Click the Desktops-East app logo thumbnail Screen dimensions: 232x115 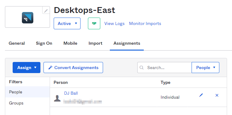[x=27, y=18]
